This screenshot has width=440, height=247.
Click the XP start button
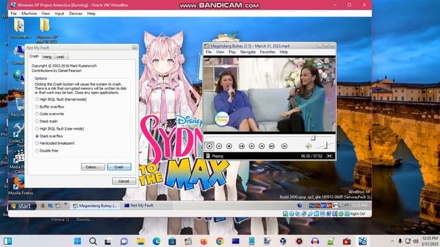[22, 206]
